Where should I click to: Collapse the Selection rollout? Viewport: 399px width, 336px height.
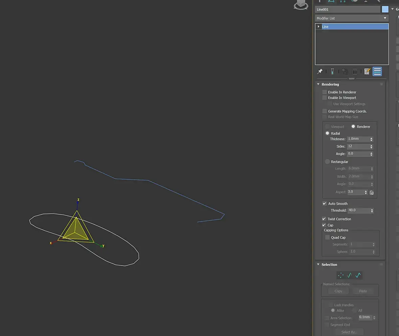pos(318,264)
